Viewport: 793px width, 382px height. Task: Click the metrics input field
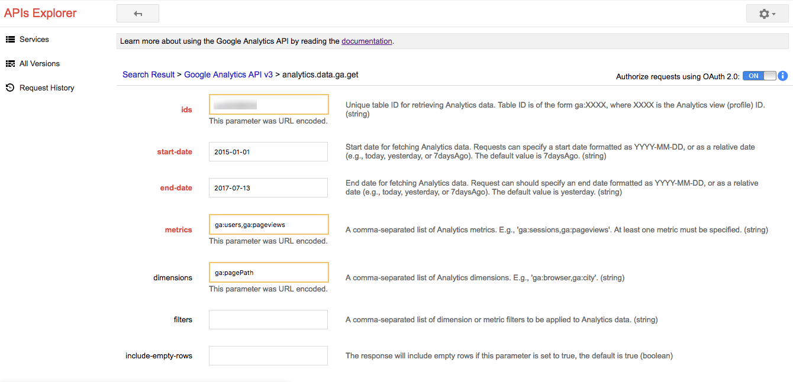pyautogui.click(x=268, y=225)
